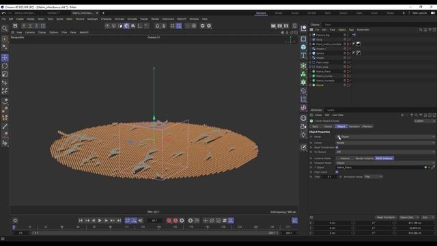Open the Clones dropdown
Image resolution: width=437 pixels, height=246 pixels.
coord(385,143)
